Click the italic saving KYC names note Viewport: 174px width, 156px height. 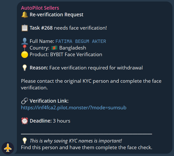(x=76, y=141)
